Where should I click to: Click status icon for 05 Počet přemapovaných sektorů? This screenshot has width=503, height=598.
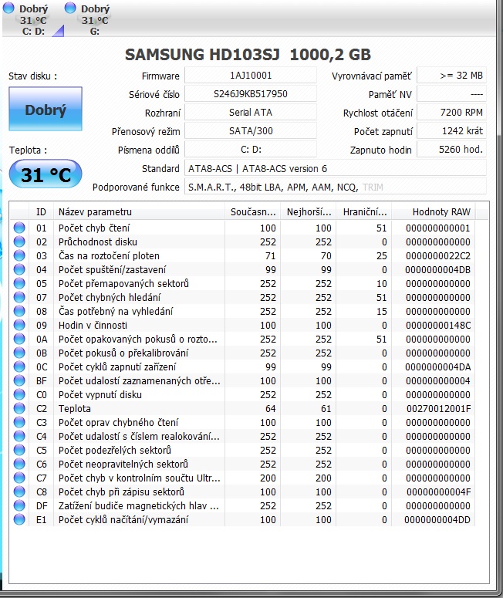point(19,283)
